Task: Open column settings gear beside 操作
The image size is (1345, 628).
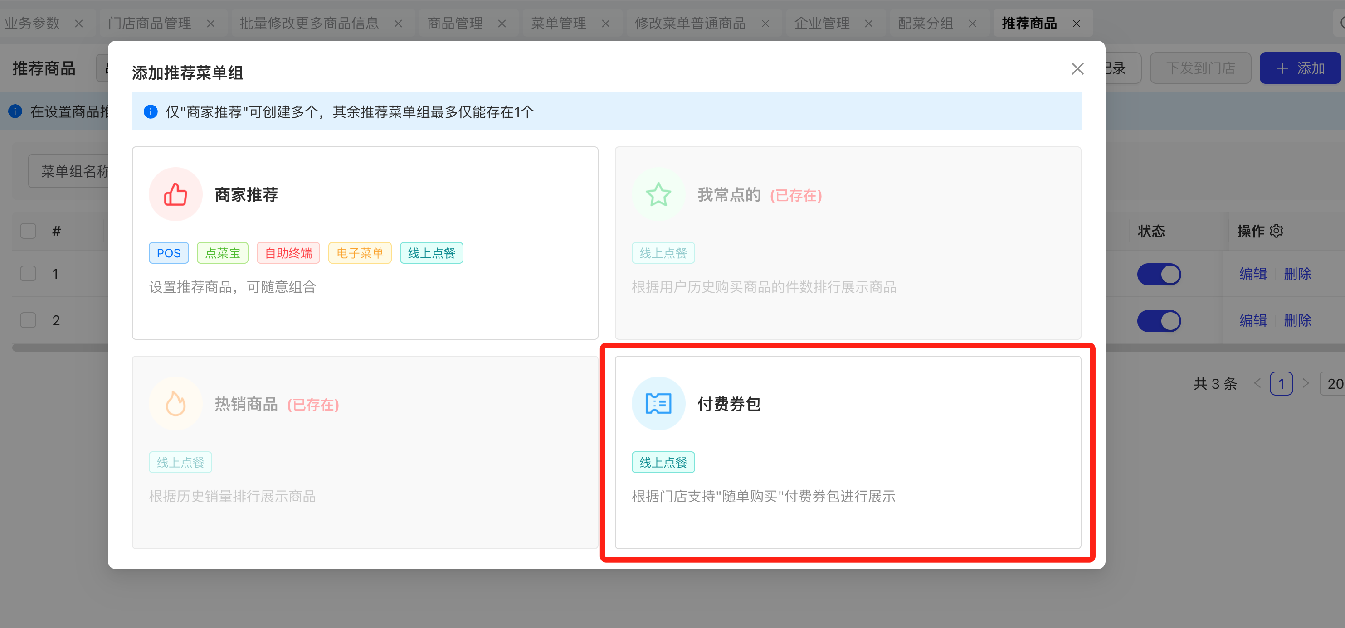Action: click(1276, 231)
